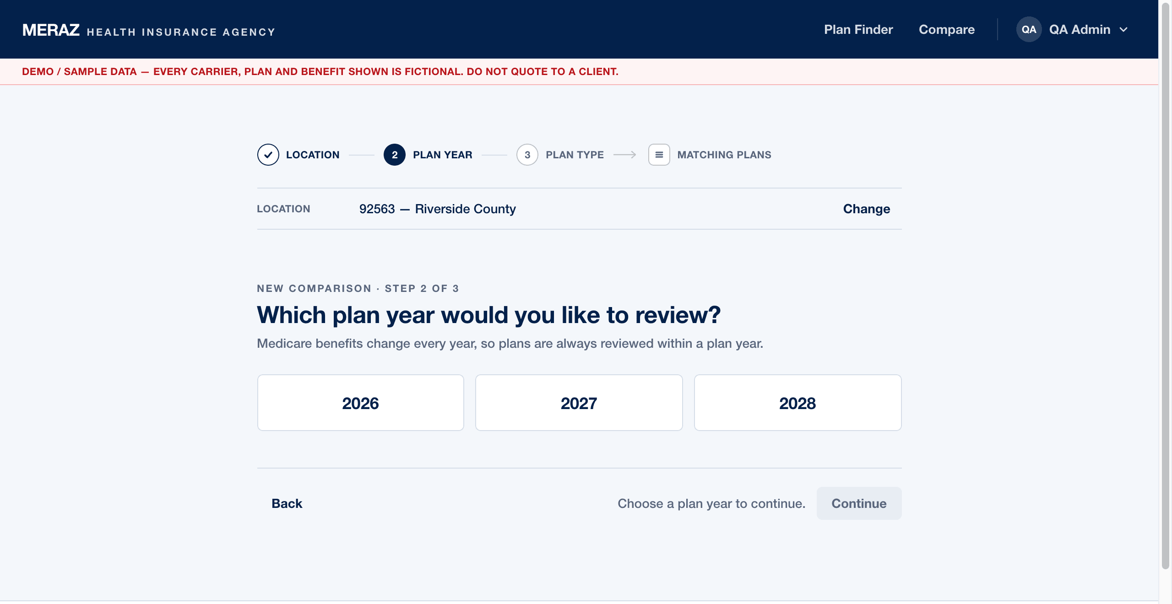Open the Plan Finder nav item
The image size is (1172, 604).
(x=858, y=29)
